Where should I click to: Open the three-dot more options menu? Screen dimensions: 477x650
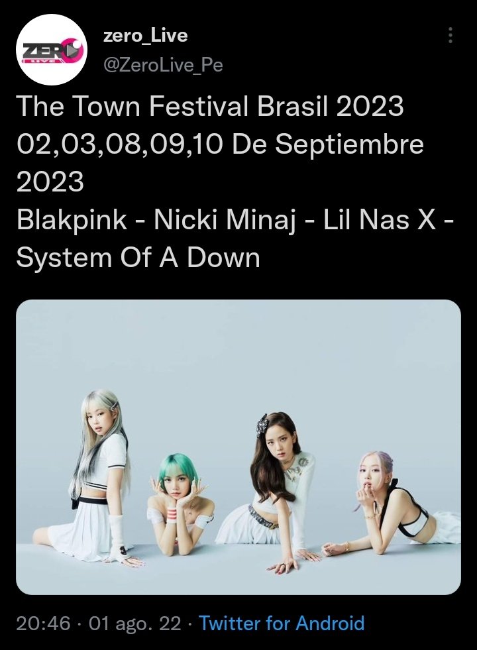click(450, 36)
